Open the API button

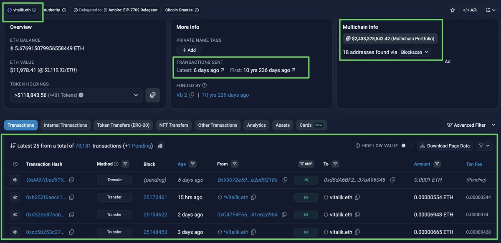tap(470, 10)
